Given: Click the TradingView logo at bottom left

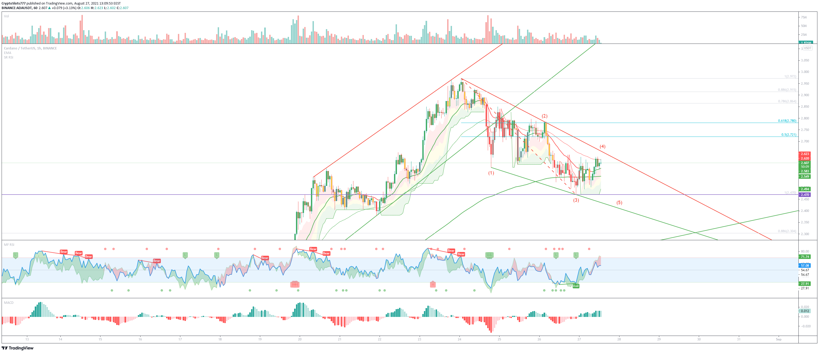Looking at the screenshot, I should coord(17,348).
